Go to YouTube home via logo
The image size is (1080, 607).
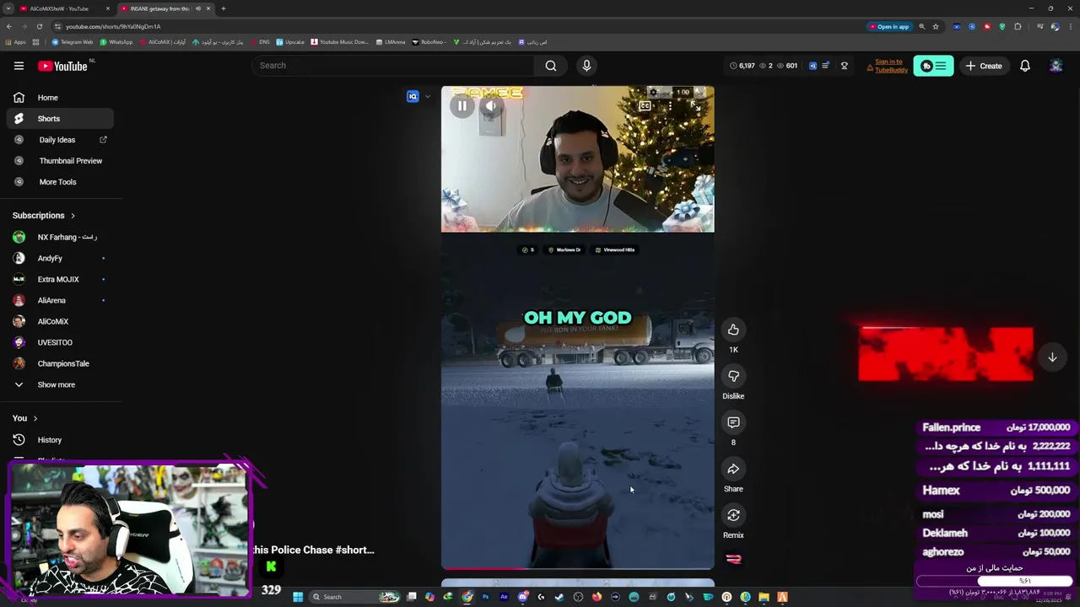pyautogui.click(x=63, y=66)
